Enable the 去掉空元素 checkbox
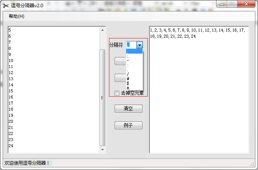This screenshot has height=170, width=258. point(117,93)
